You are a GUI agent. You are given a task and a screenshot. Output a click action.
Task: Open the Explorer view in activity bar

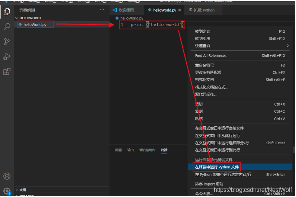(x=7, y=12)
